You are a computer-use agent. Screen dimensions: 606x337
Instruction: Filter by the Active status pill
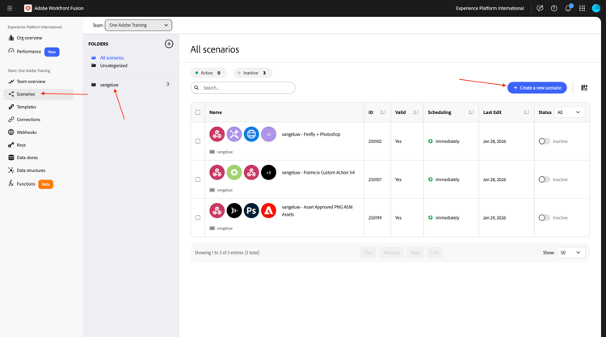208,73
